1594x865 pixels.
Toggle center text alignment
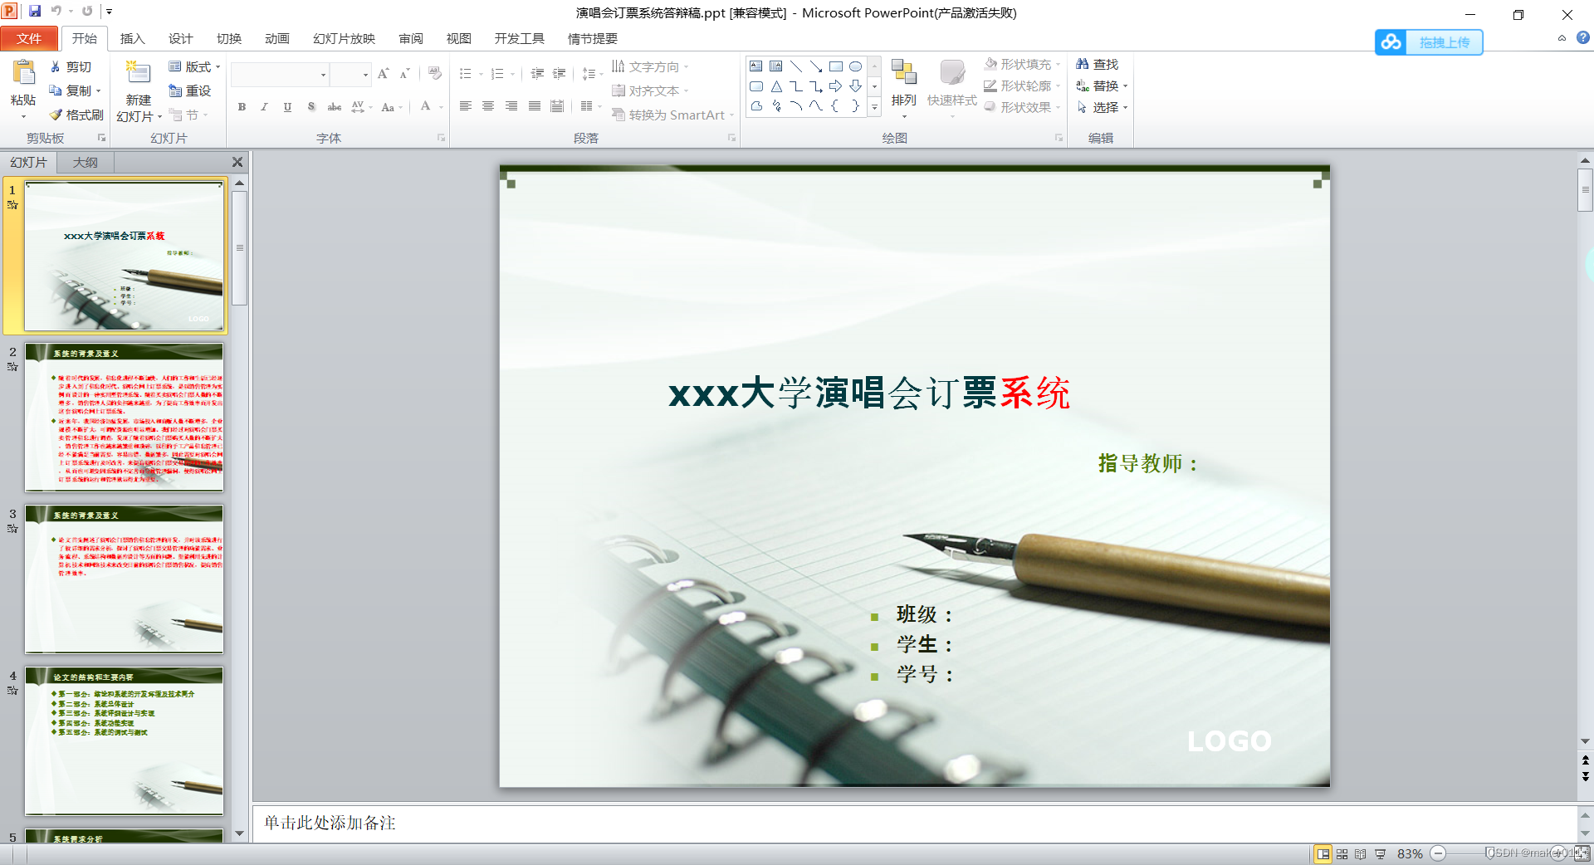pos(488,106)
